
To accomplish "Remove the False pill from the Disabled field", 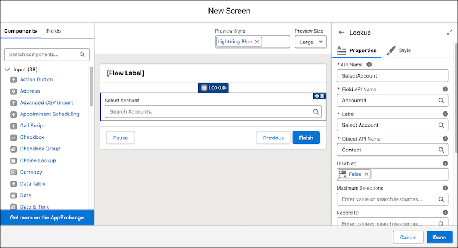I will click(366, 174).
